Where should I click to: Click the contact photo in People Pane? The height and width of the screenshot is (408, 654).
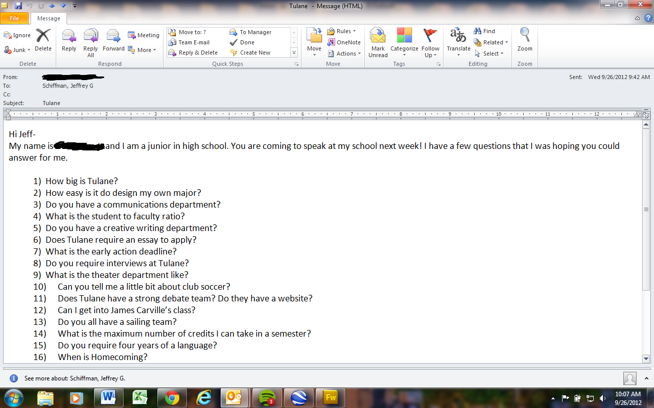630,378
